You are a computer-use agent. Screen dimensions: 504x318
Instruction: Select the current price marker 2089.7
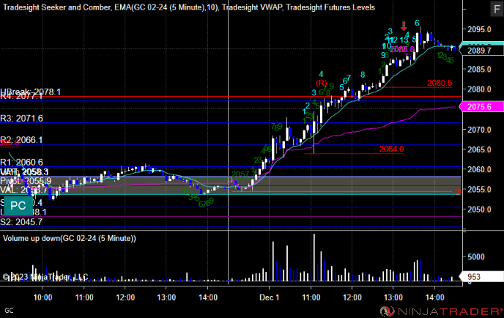tap(481, 51)
